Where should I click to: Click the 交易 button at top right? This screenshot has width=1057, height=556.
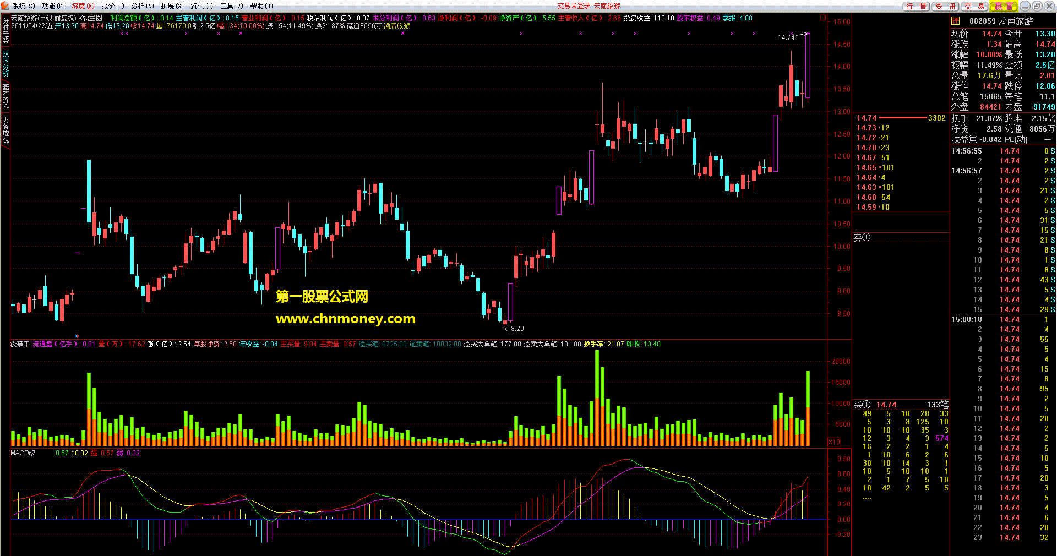pos(974,6)
